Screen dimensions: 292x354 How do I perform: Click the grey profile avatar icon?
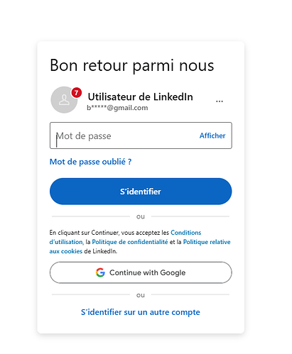click(x=64, y=100)
